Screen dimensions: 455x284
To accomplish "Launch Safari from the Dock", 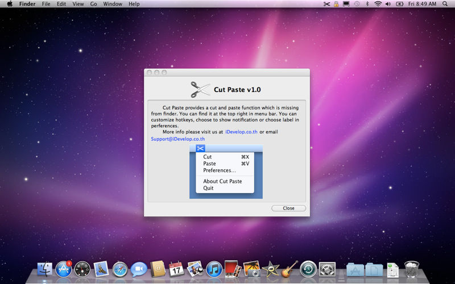I will [120, 269].
